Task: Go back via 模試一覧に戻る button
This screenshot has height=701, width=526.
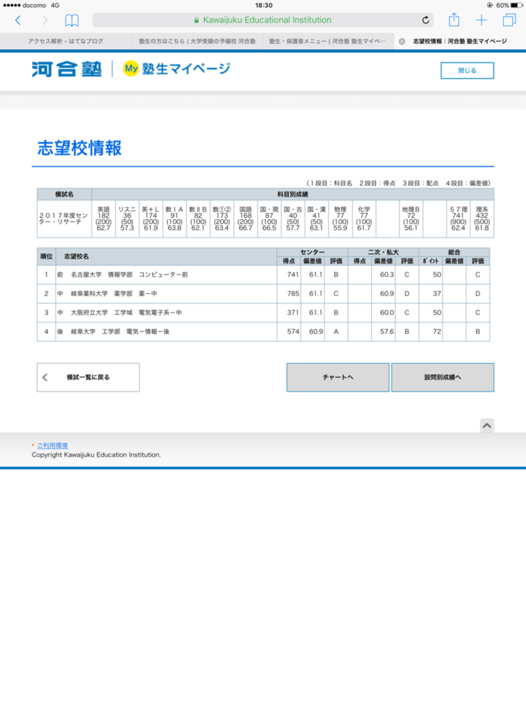Action: point(88,377)
